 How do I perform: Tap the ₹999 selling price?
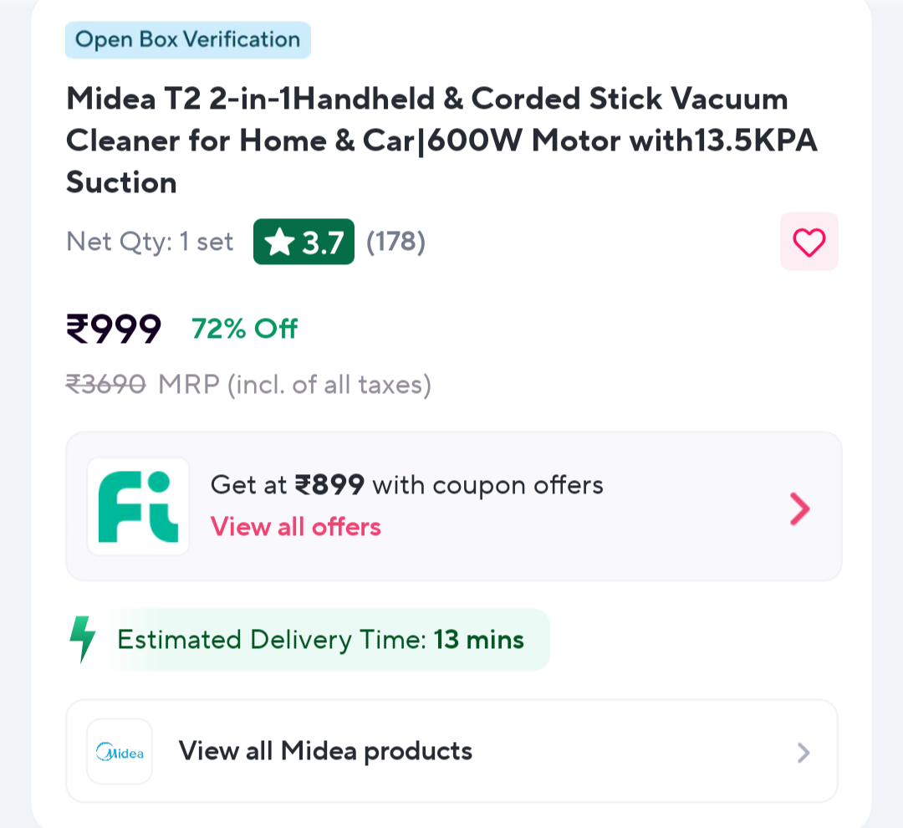[x=114, y=329]
